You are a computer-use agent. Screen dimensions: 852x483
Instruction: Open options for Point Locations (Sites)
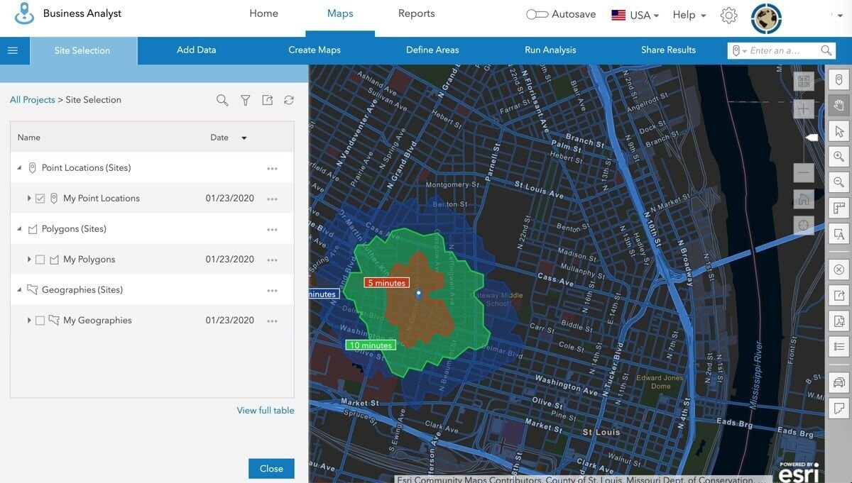[272, 169]
